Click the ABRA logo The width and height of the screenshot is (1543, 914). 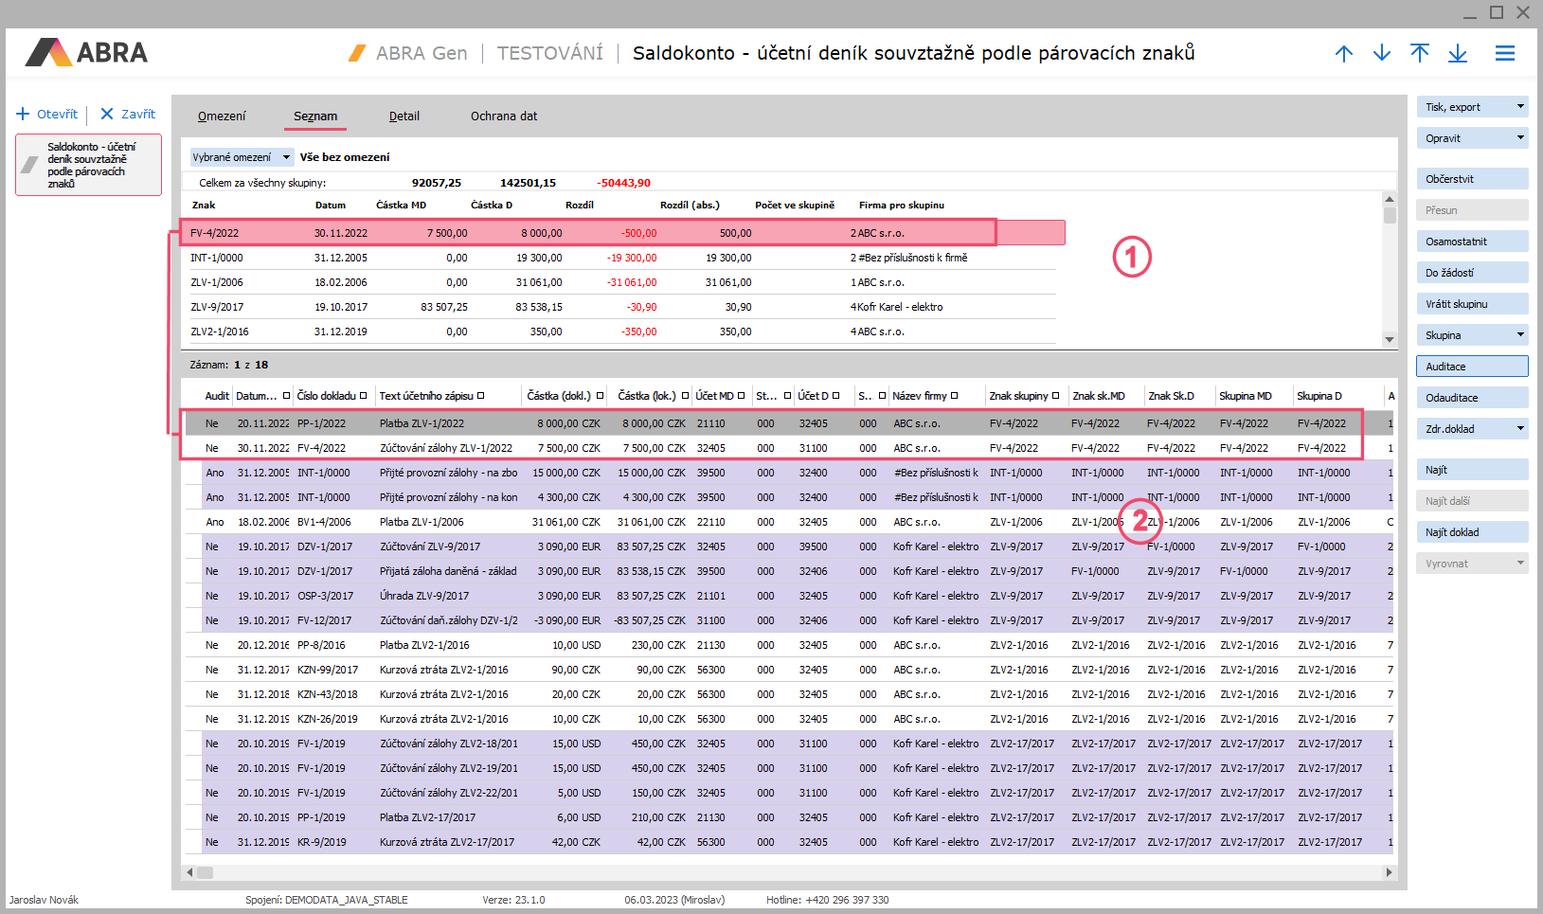coord(87,53)
